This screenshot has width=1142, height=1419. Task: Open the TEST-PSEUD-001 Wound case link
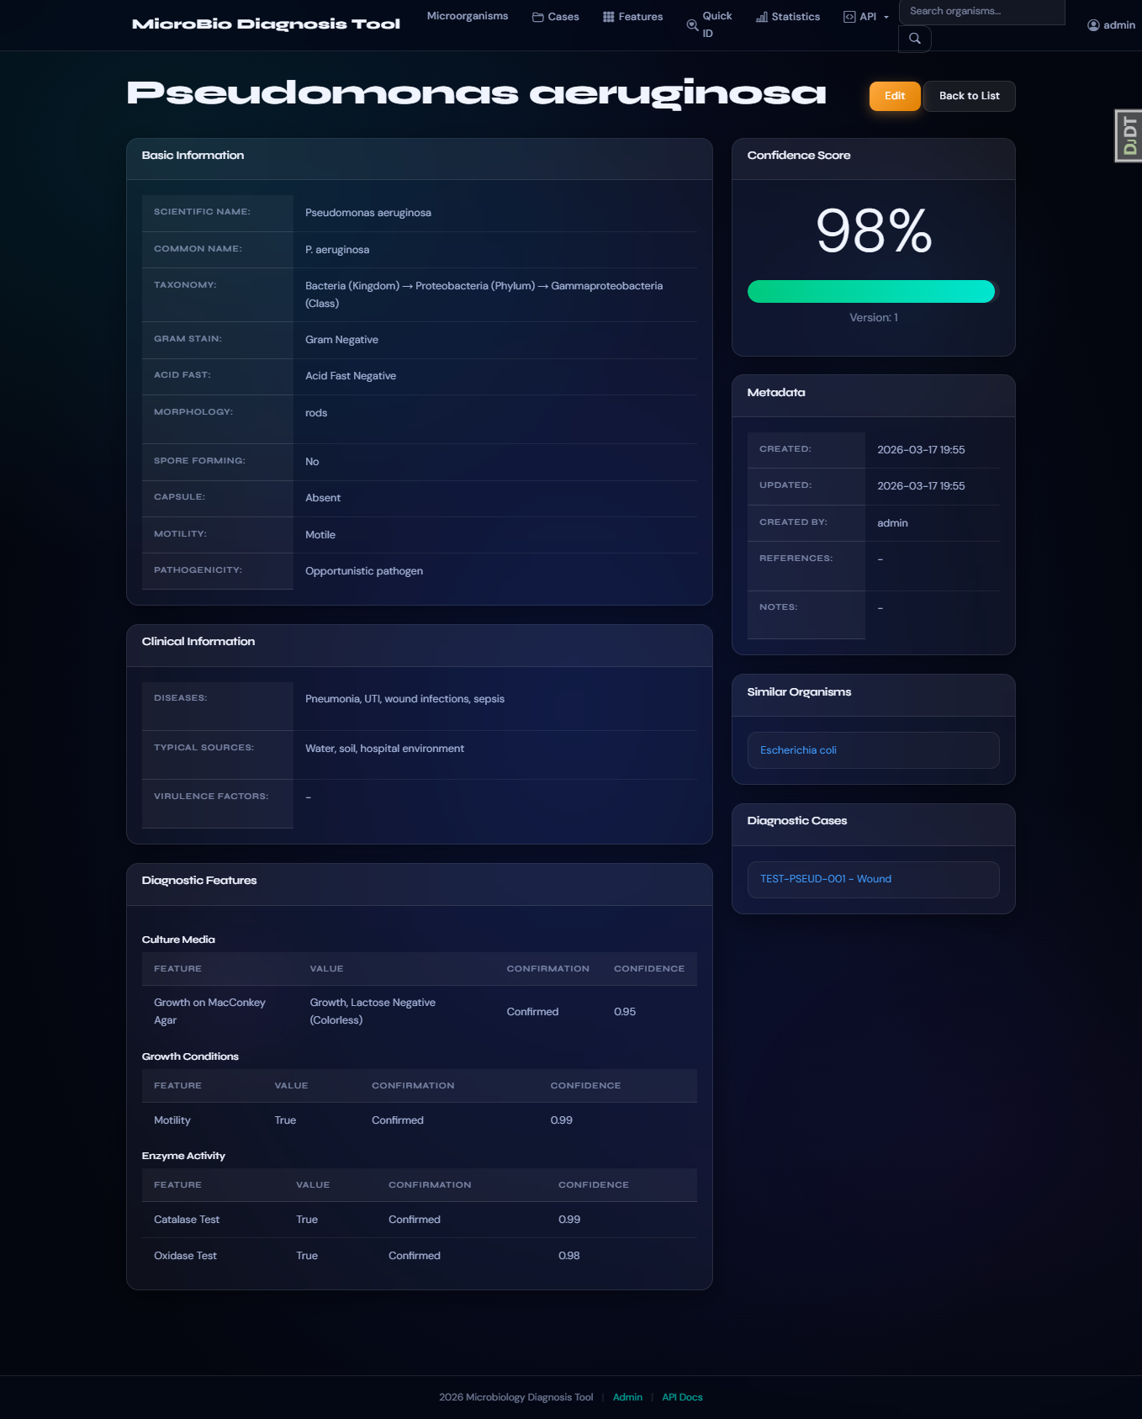pos(826,879)
